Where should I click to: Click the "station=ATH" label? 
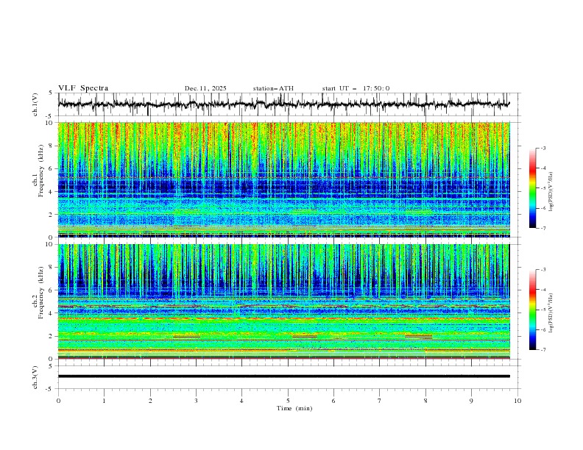[x=273, y=88]
